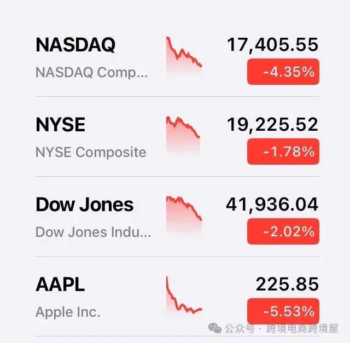Tap the NASDAQ ticker symbol

75,45
